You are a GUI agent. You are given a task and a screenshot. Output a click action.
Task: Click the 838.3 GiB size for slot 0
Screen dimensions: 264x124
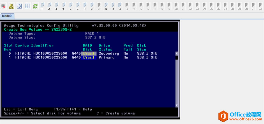(x=147, y=54)
